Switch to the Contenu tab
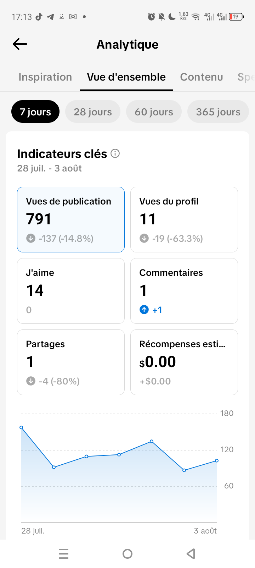The image size is (255, 568). click(x=202, y=77)
